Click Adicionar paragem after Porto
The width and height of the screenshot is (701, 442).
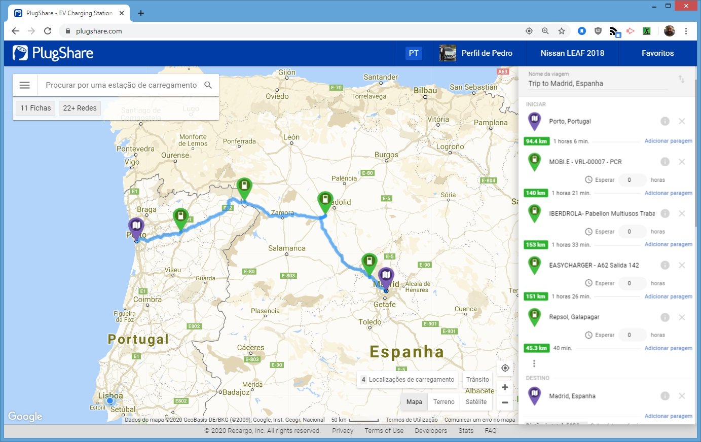coord(668,141)
